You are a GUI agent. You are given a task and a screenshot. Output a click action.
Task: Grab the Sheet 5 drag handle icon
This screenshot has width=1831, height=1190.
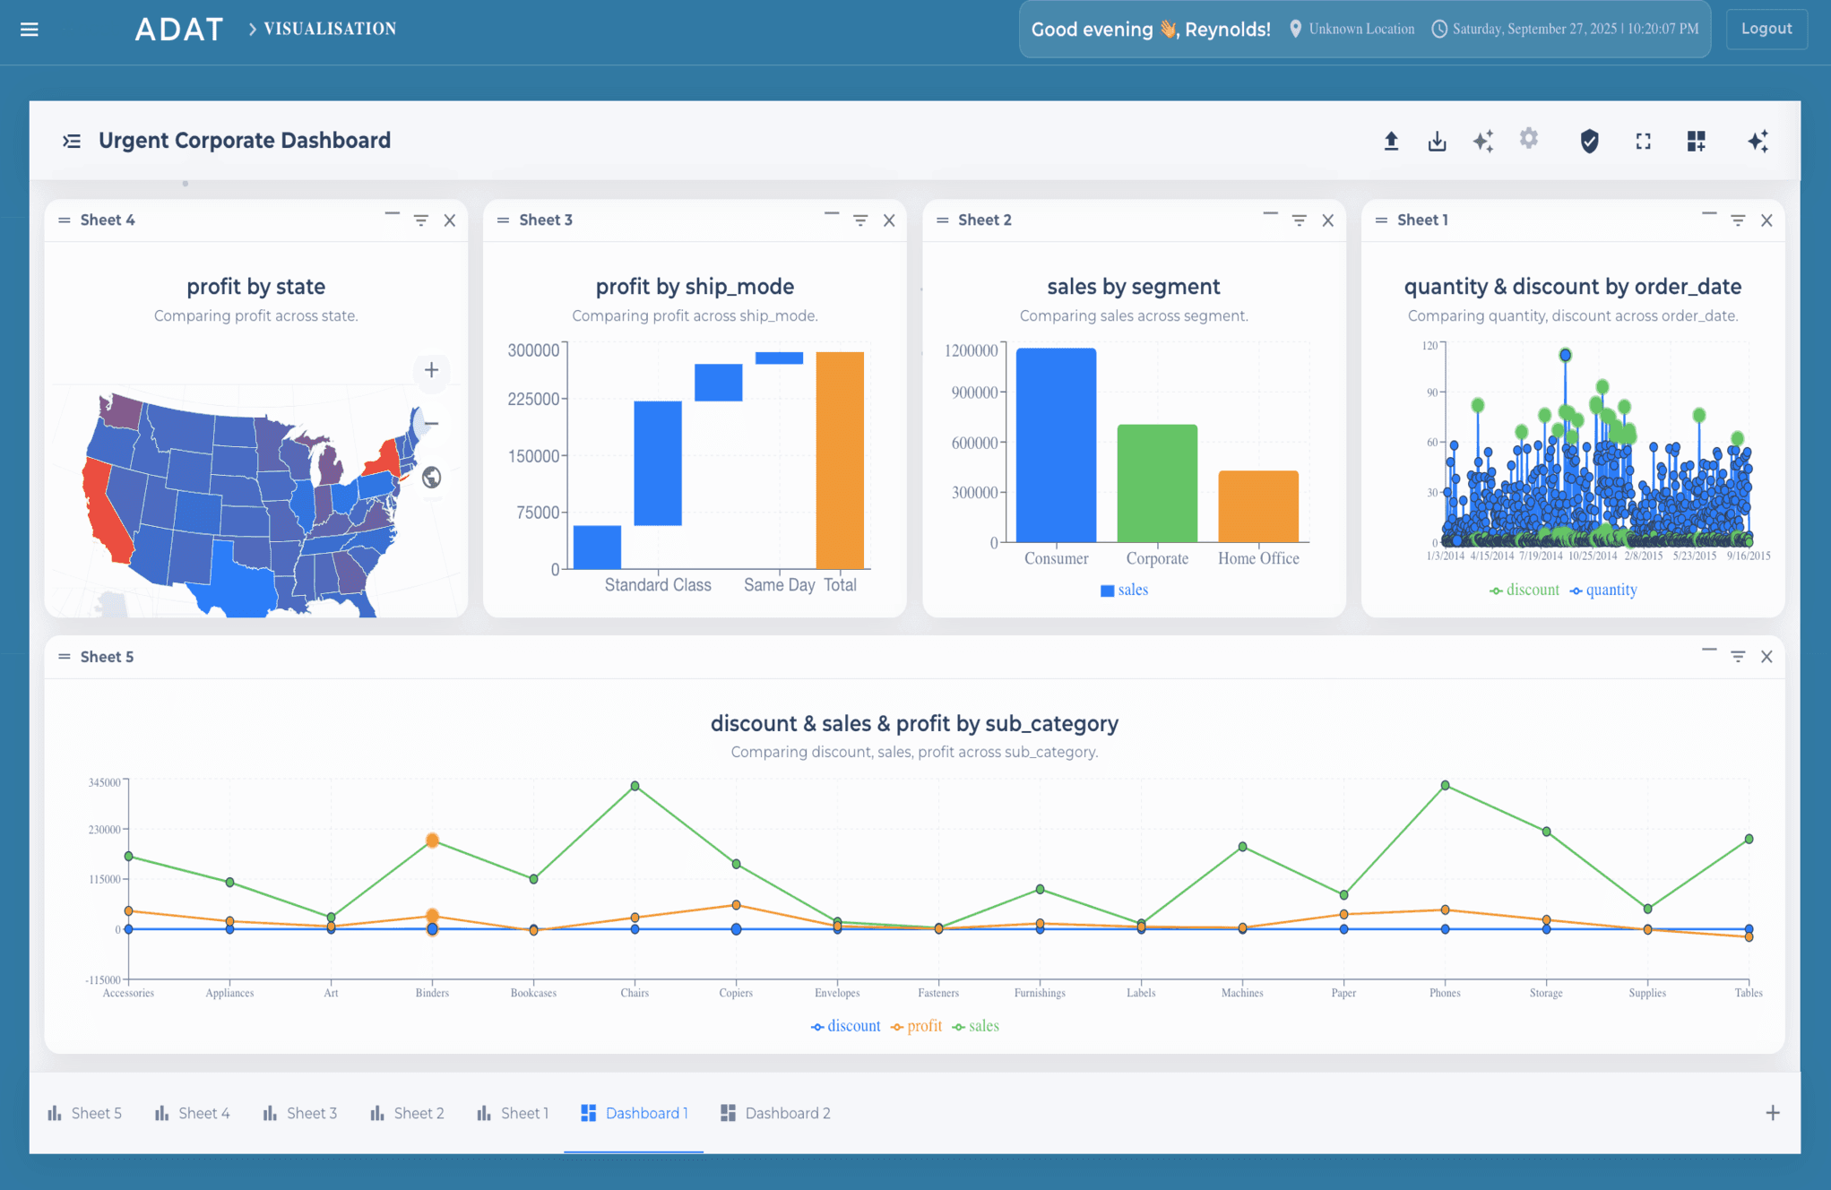(x=64, y=657)
